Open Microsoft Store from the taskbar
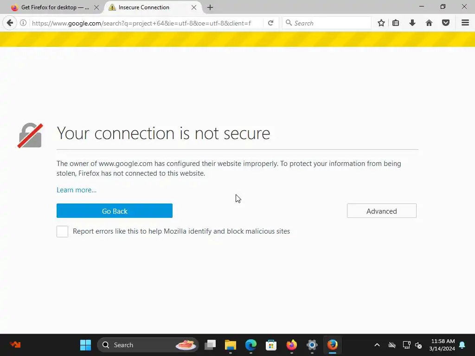The image size is (475, 356). pos(271,345)
